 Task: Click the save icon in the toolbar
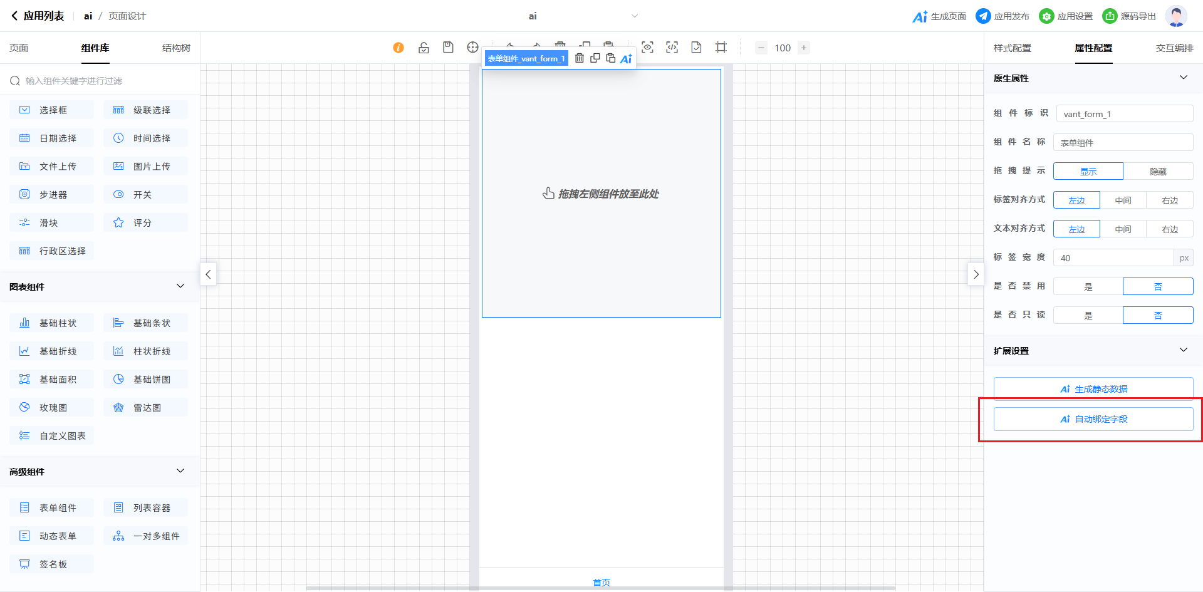point(448,48)
